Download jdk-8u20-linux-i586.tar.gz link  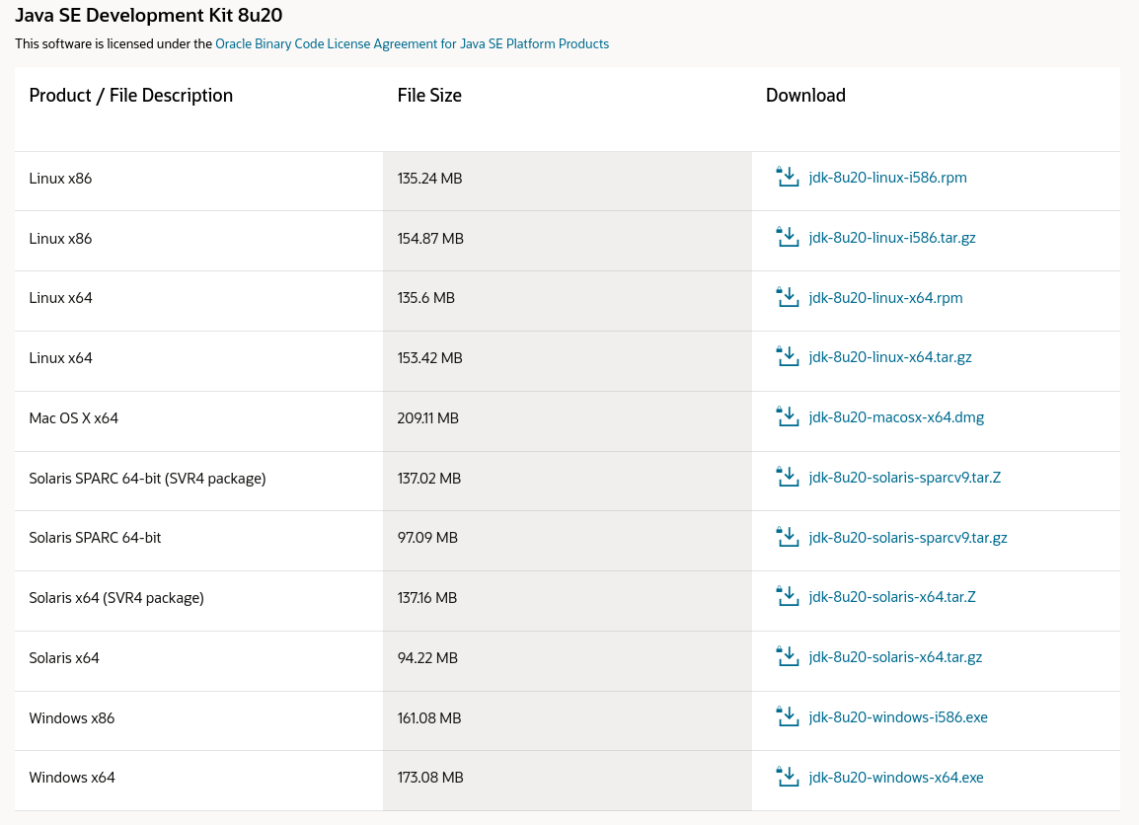(x=892, y=238)
